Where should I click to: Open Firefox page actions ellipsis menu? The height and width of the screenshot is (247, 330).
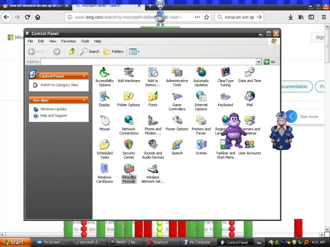[198, 17]
